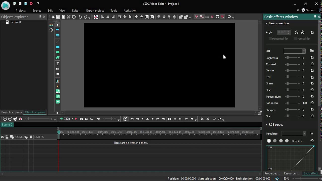322x181 pixels.
Task: Click the move up arrow in toolbar
Action: click(x=159, y=17)
